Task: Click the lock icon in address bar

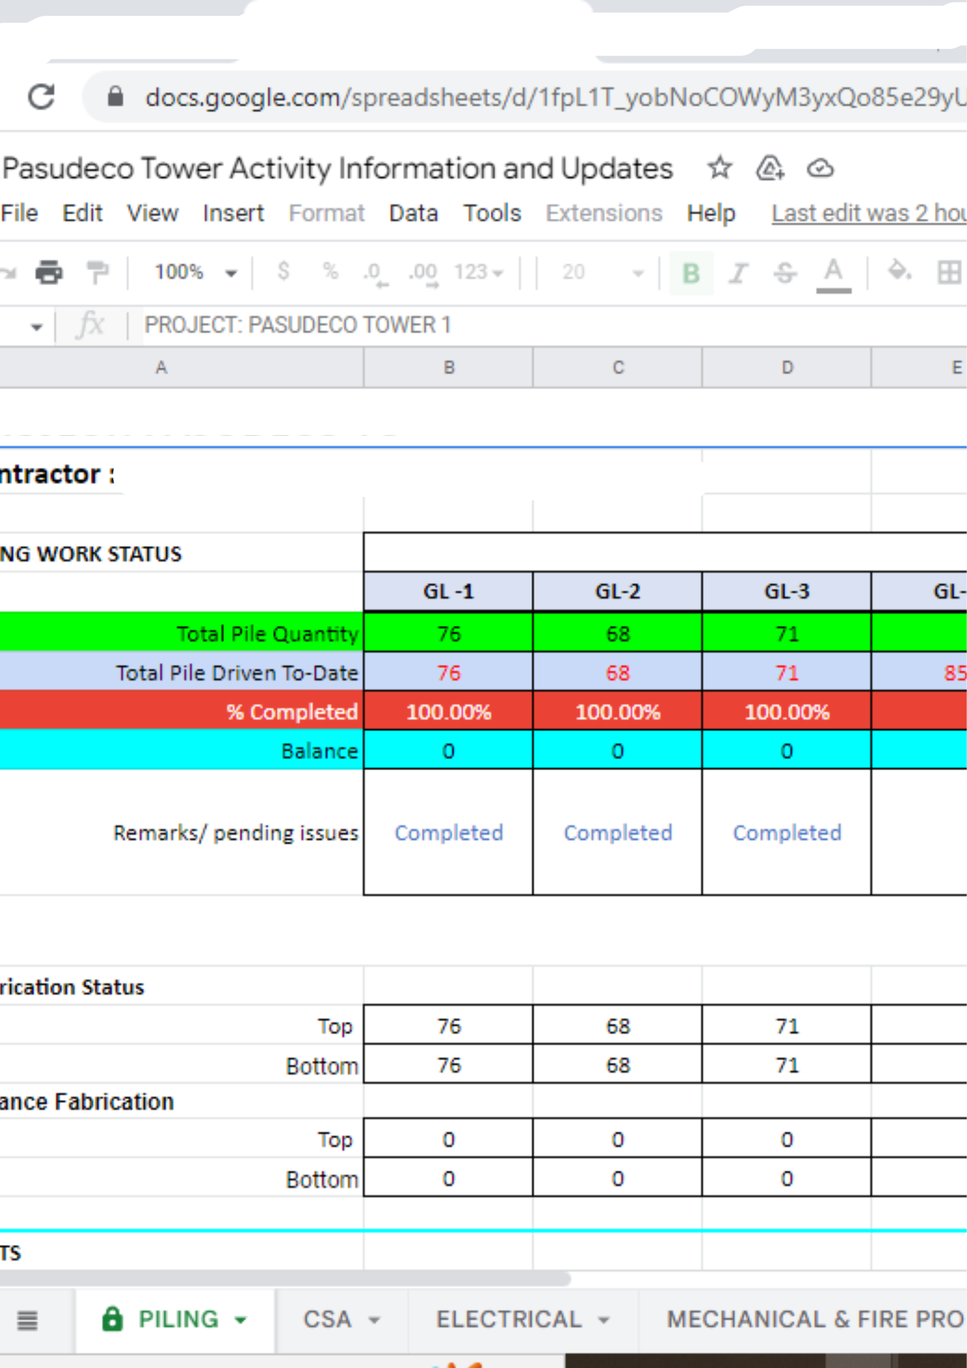Action: (x=116, y=96)
